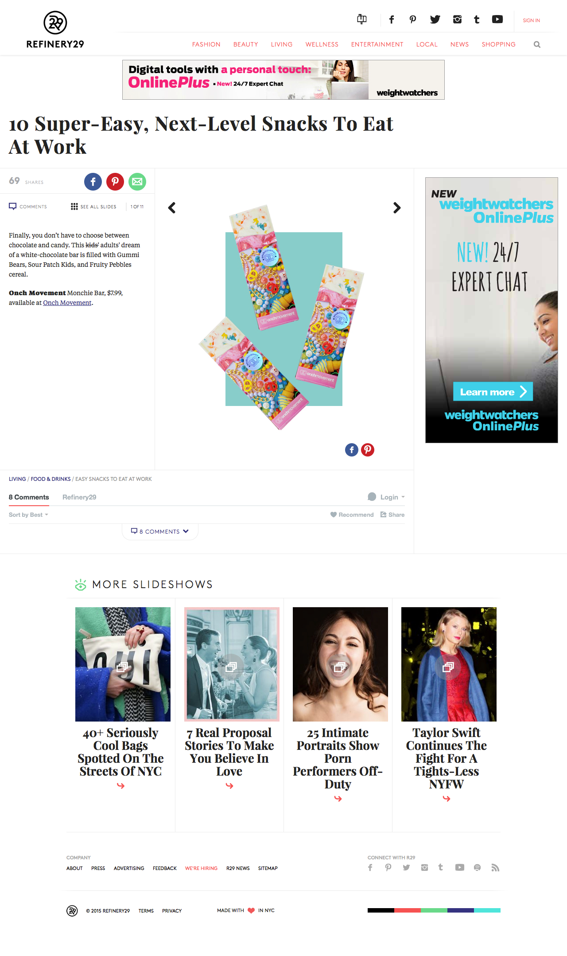This screenshot has height=956, width=567.
Task: Open the Login dropdown in comments
Action: (387, 497)
